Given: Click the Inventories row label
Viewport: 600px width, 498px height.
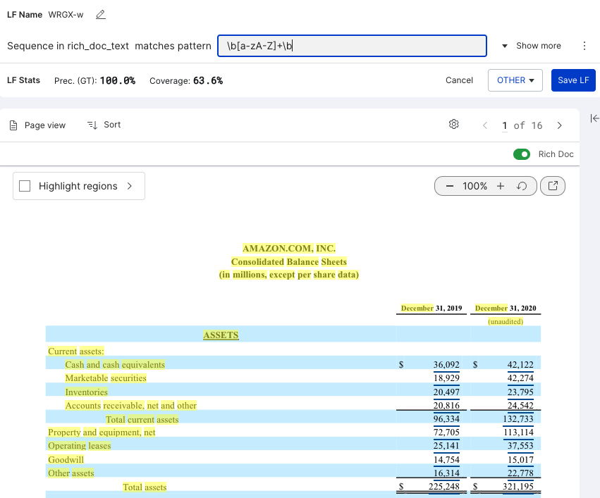Looking at the screenshot, I should point(87,392).
